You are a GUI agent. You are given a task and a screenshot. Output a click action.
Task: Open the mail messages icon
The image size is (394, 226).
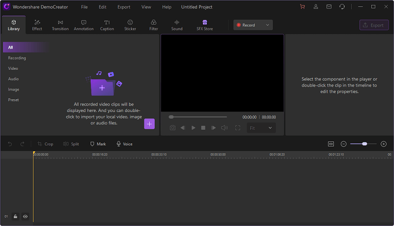click(329, 7)
